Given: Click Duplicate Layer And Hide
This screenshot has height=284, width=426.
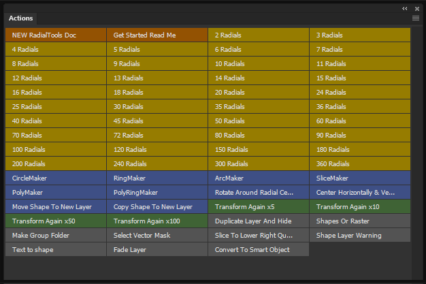Looking at the screenshot, I should [x=259, y=221].
